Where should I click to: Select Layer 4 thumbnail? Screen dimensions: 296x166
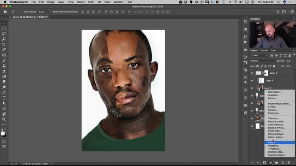pos(261,81)
